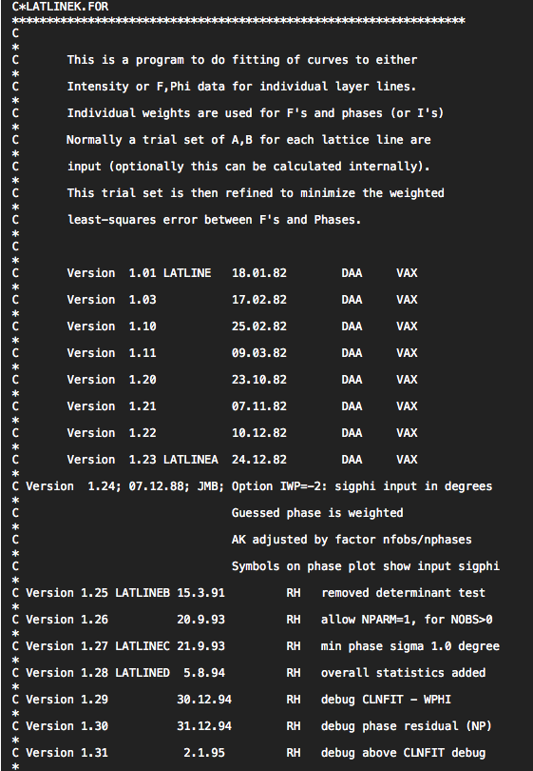Click 'overall statistics added' text
The height and width of the screenshot is (771, 533).
click(x=403, y=673)
